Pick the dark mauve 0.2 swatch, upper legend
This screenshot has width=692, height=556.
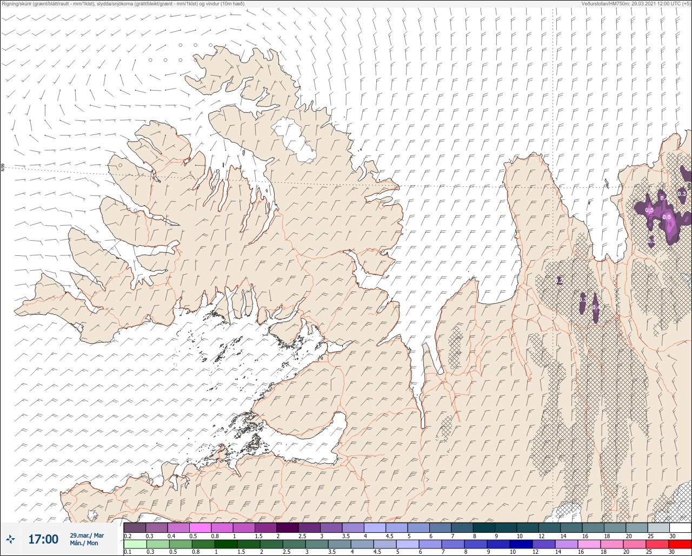(135, 527)
